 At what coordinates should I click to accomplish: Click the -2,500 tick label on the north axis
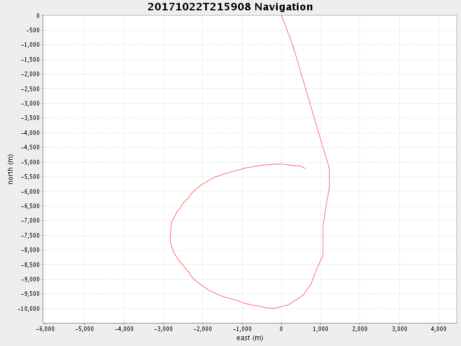(29, 89)
